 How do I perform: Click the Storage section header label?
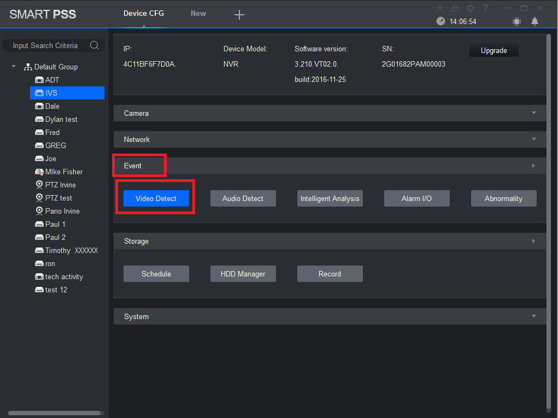[x=136, y=241]
